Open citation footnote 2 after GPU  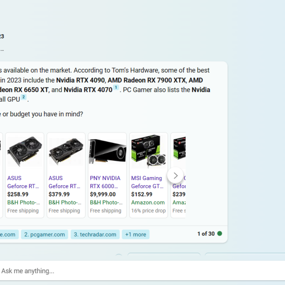click(x=23, y=97)
